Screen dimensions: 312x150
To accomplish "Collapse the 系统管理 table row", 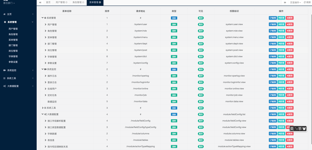I will 43,18.
